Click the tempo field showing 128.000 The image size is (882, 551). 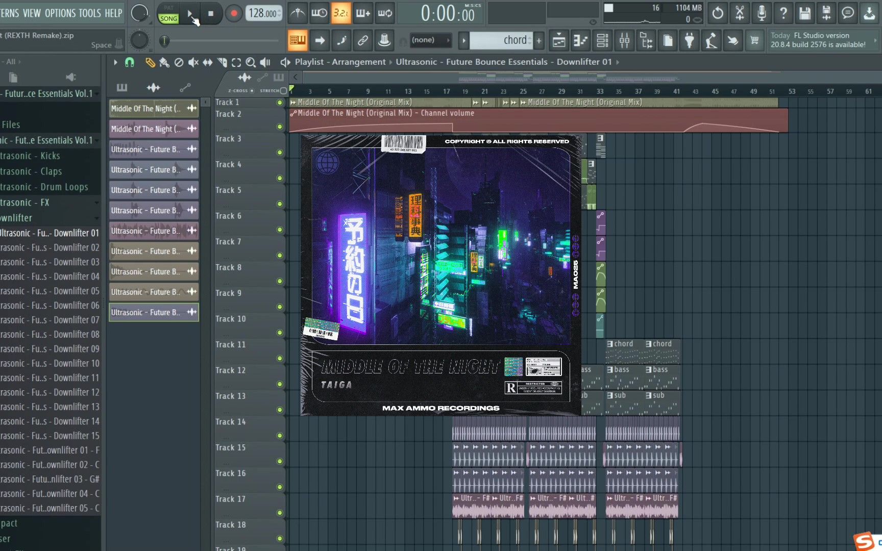tap(264, 13)
